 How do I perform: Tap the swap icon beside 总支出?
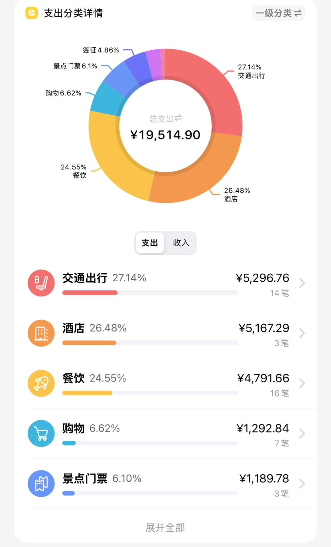coord(178,118)
